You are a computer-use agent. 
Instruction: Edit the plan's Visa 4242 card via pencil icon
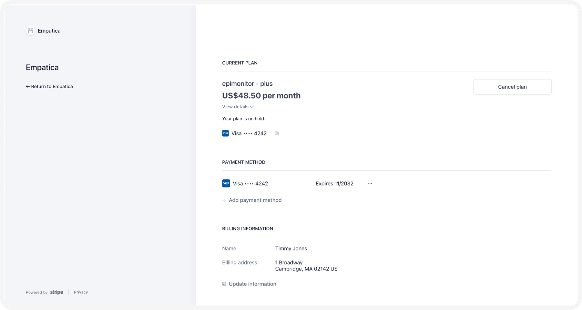click(x=277, y=133)
